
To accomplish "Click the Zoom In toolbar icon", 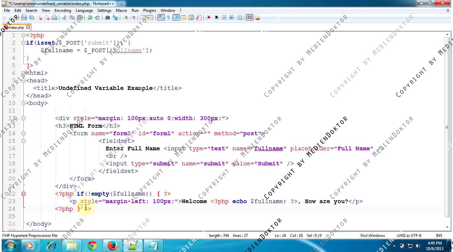I will [125, 17].
